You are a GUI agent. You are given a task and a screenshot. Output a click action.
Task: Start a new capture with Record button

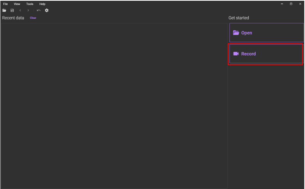pos(266,54)
